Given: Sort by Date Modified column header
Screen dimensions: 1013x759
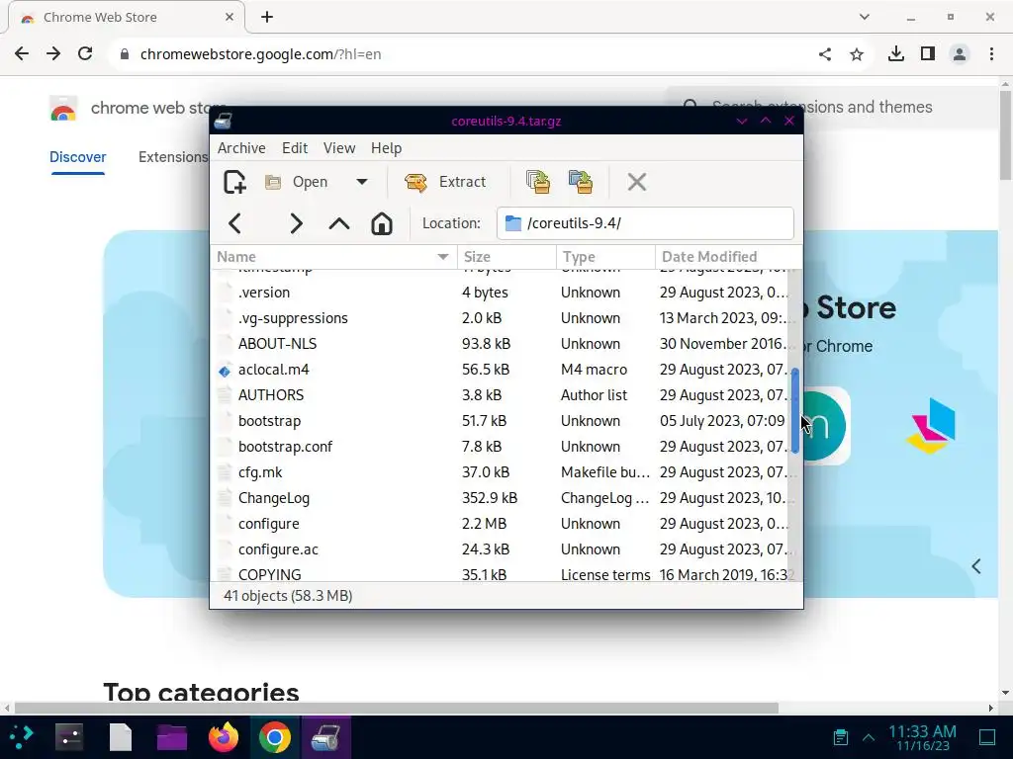Looking at the screenshot, I should (x=728, y=257).
